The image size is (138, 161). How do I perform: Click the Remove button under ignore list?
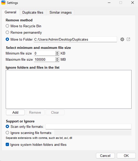[35, 112]
